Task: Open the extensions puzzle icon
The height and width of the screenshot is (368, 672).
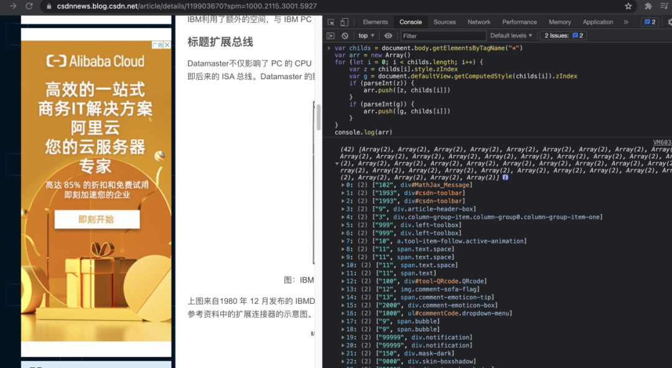Action: [648, 6]
